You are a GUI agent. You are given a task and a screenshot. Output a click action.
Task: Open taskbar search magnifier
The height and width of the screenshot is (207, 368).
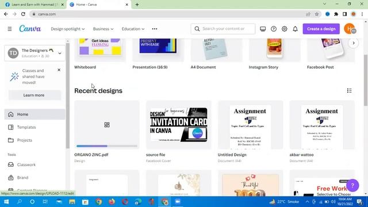[x=20, y=202]
